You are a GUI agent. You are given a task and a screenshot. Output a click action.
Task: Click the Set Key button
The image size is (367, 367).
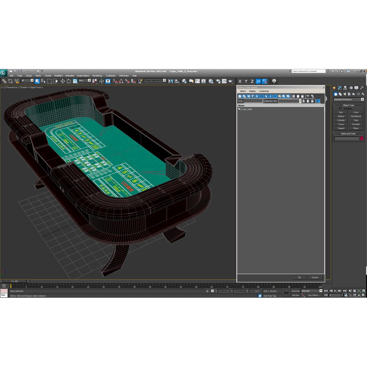pyautogui.click(x=295, y=295)
